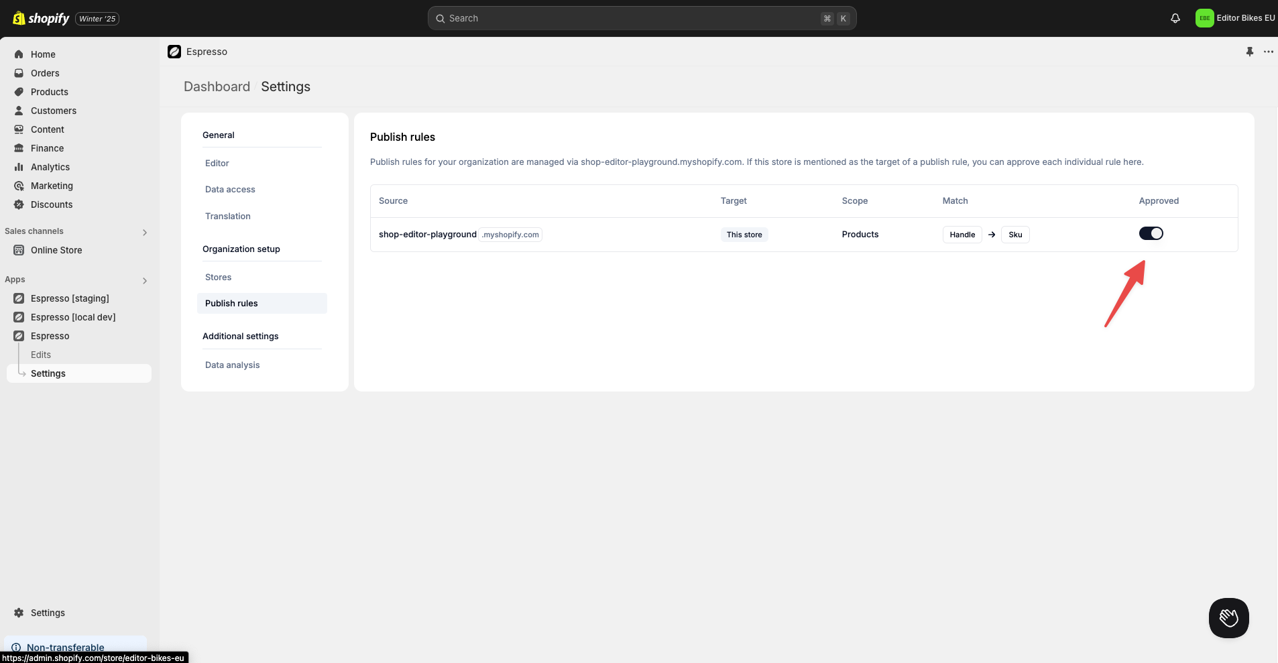Open the three-dot more actions menu
The width and height of the screenshot is (1278, 663).
[1268, 52]
